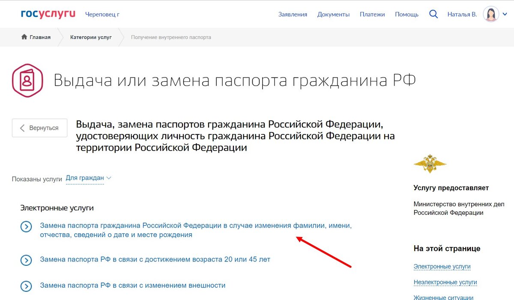Expand the Наталья В. account menu
Viewport: 514px width, 300px height.
tap(504, 14)
